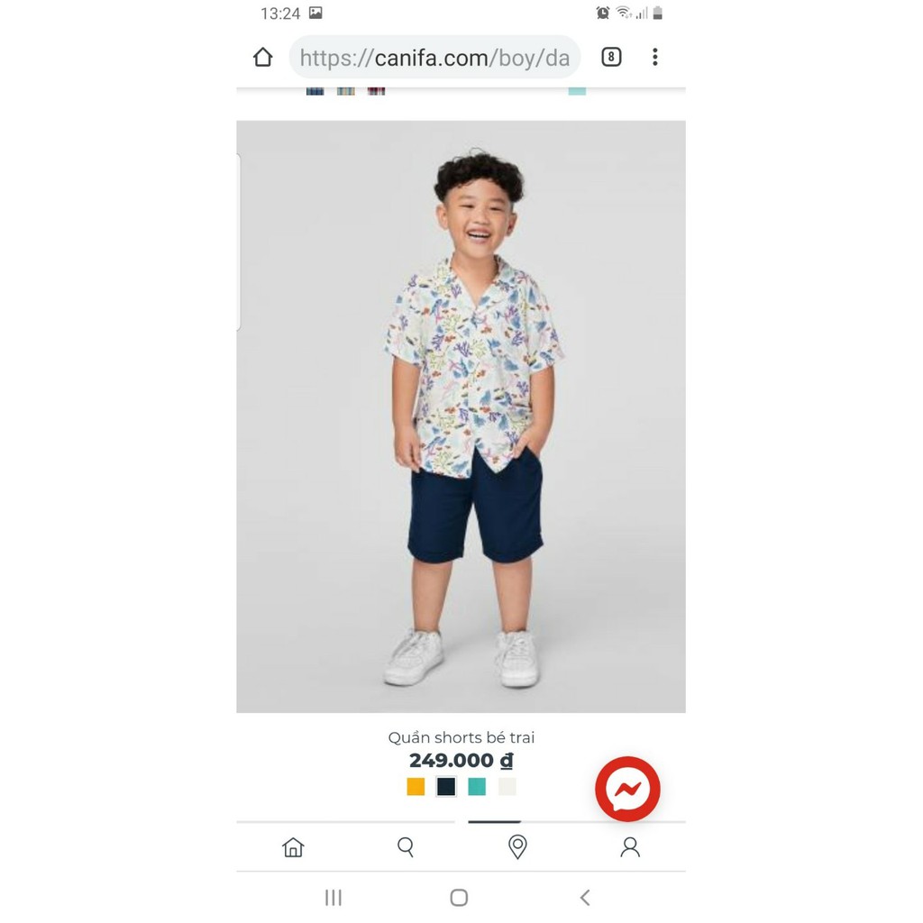
Task: Tap the Android home button
Action: [x=459, y=898]
